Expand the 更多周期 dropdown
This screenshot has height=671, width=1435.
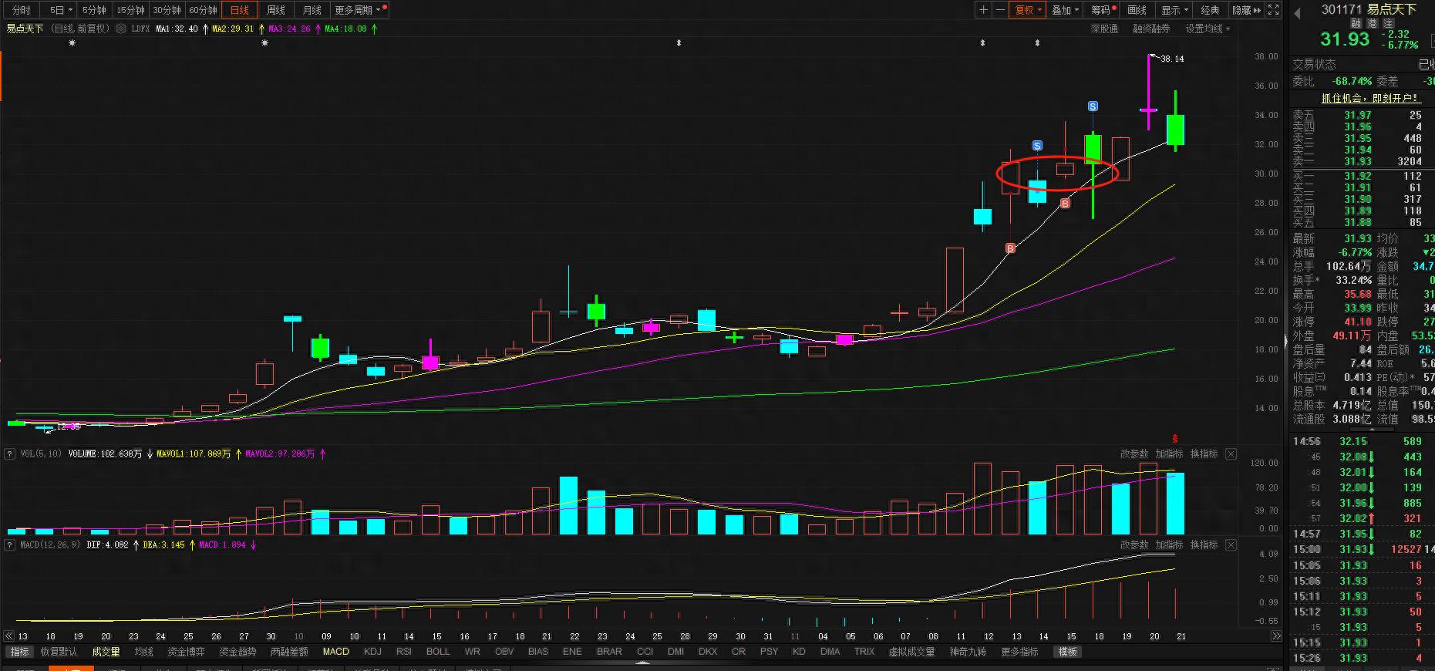(x=358, y=10)
